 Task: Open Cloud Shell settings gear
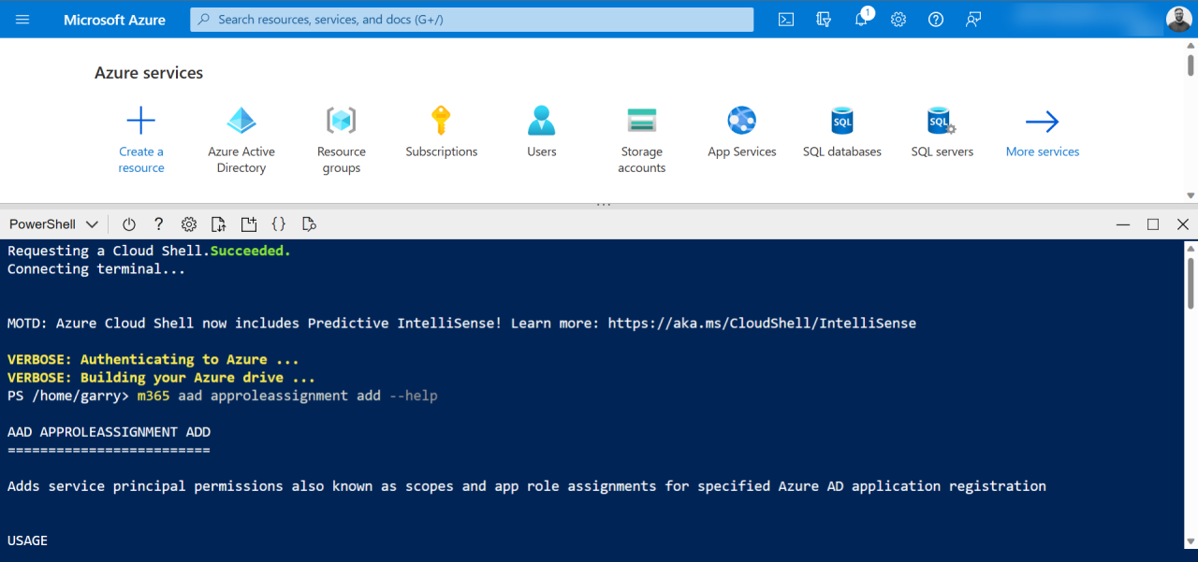point(189,224)
